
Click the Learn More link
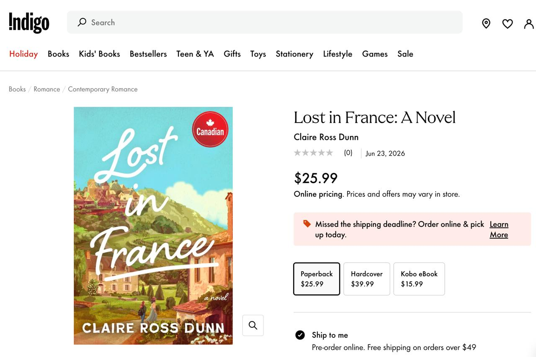click(x=499, y=229)
